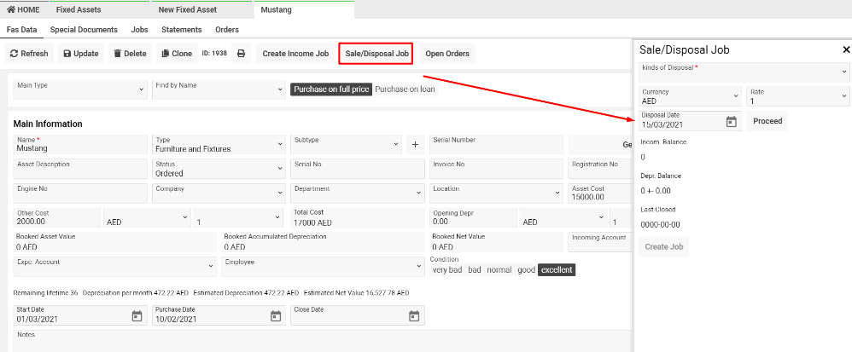This screenshot has height=352, width=852.
Task: Click the plus icon beside Subtype
Action: tap(416, 145)
